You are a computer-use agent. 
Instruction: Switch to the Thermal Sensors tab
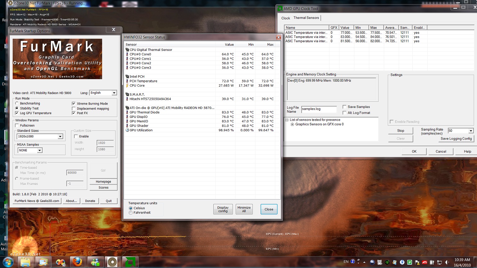pos(306,18)
